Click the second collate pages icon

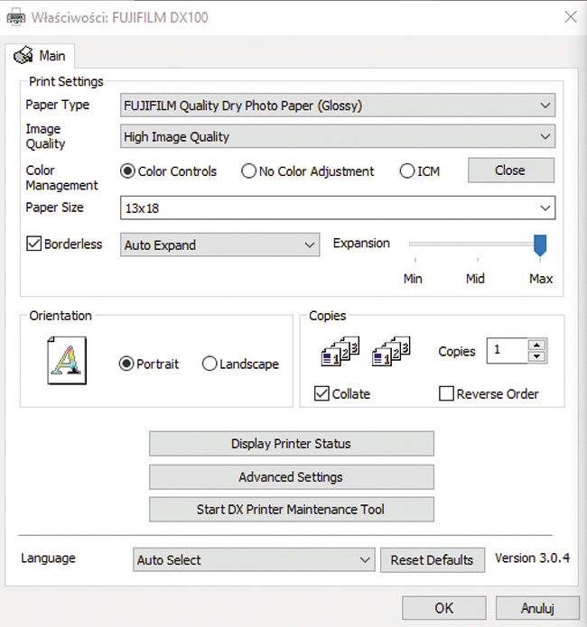pyautogui.click(x=392, y=351)
